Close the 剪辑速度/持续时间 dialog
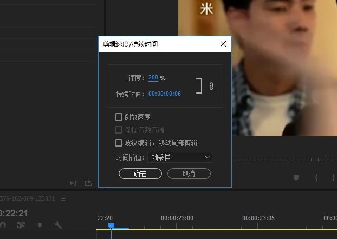 click(223, 44)
